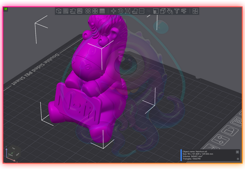Run the Auto orient tool
Viewport: 245px width, 170px height.
(x=73, y=11)
